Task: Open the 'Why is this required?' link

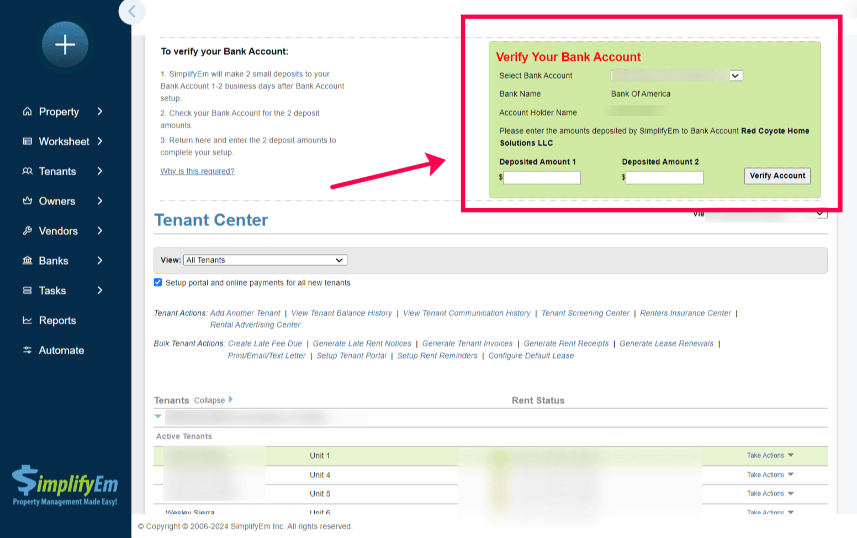Action: [197, 171]
